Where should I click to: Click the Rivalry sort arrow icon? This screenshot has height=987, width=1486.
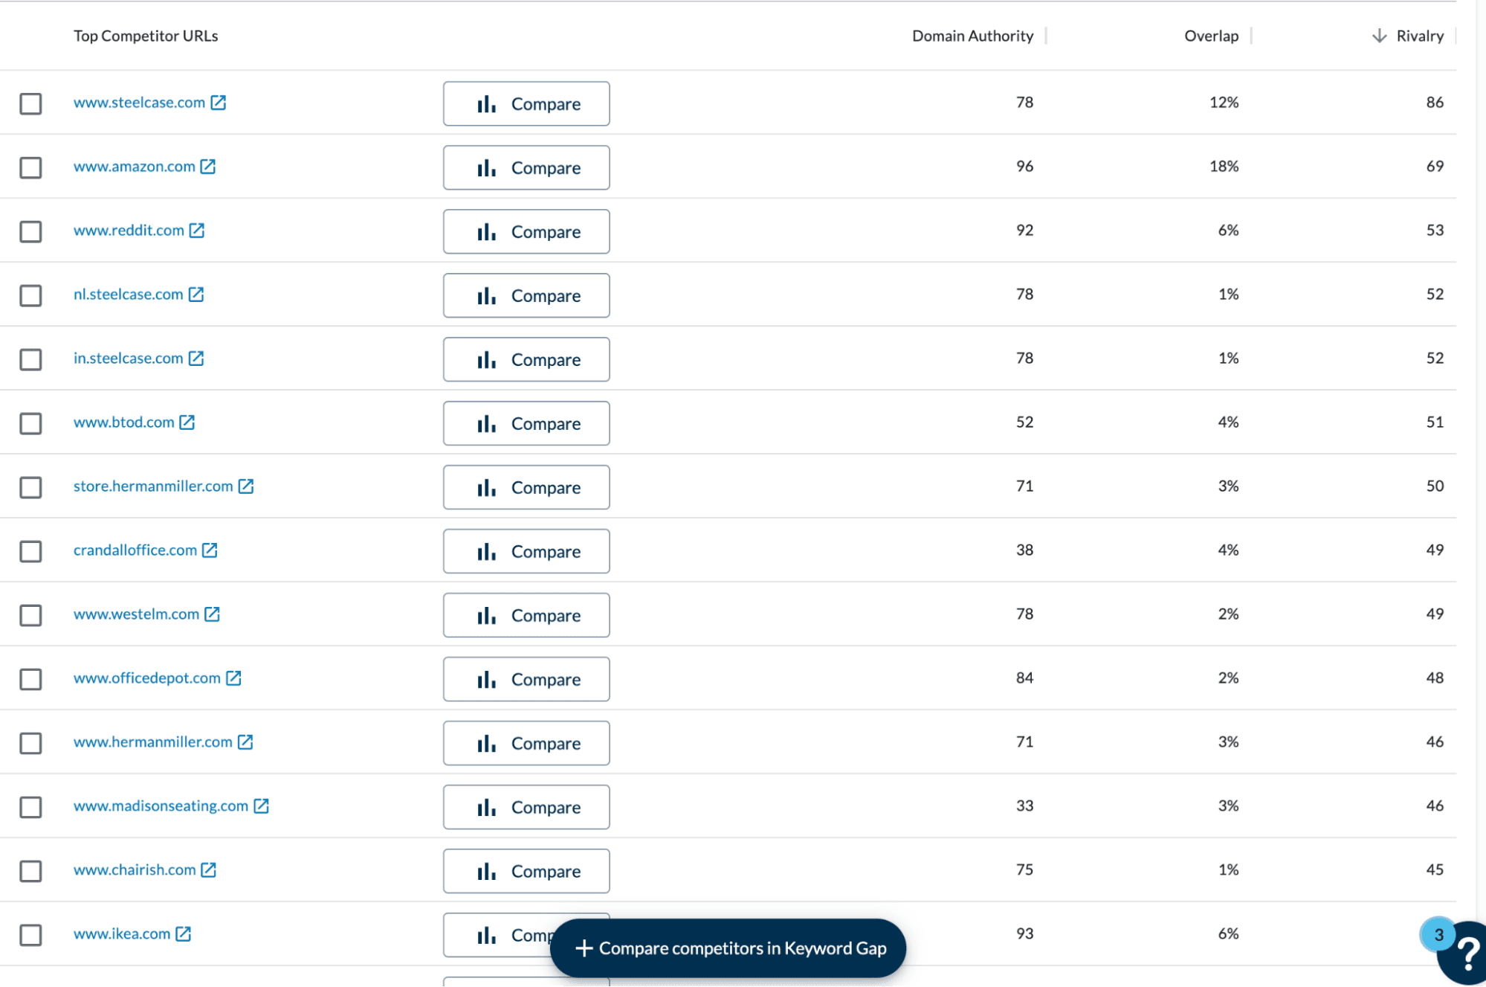1379,36
